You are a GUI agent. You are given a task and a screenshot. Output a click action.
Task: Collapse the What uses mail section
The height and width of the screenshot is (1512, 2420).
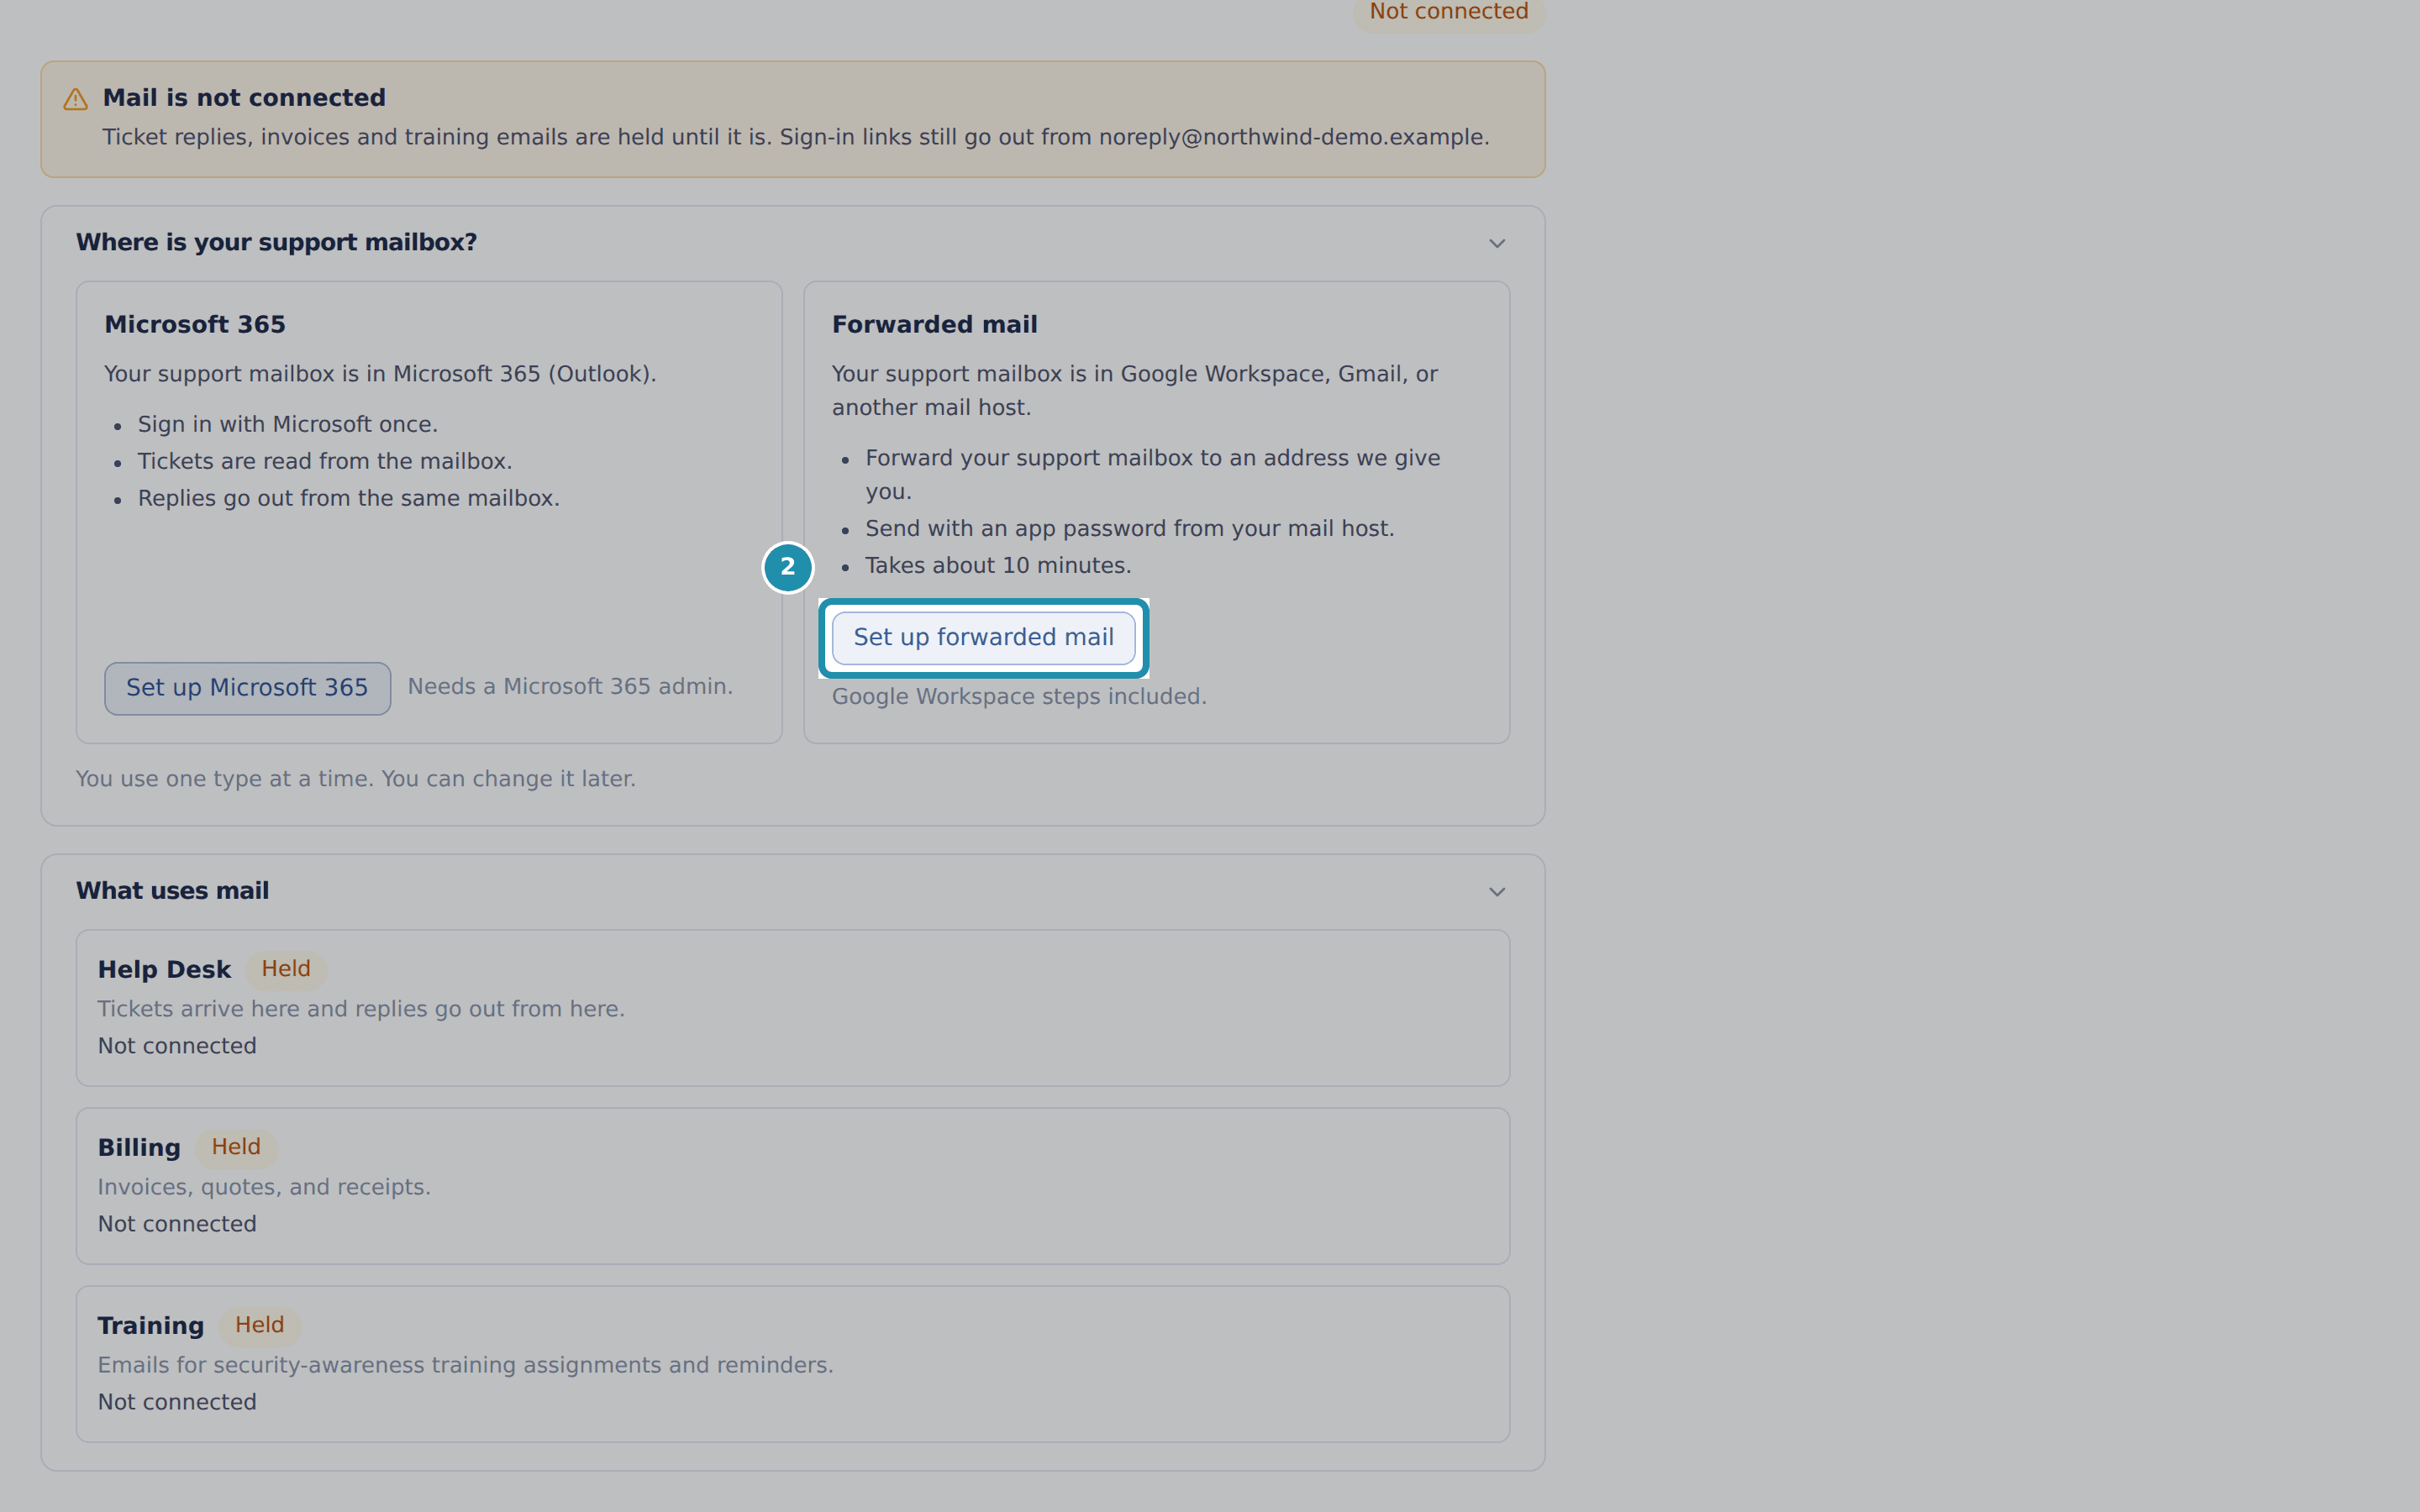pyautogui.click(x=1496, y=891)
